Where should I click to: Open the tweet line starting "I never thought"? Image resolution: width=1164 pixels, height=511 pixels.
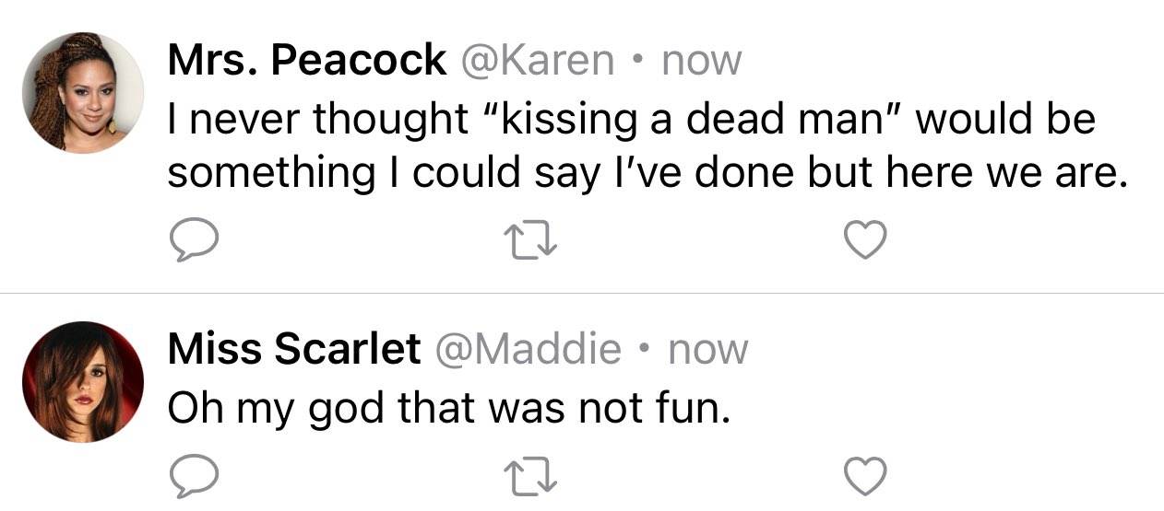(632, 120)
